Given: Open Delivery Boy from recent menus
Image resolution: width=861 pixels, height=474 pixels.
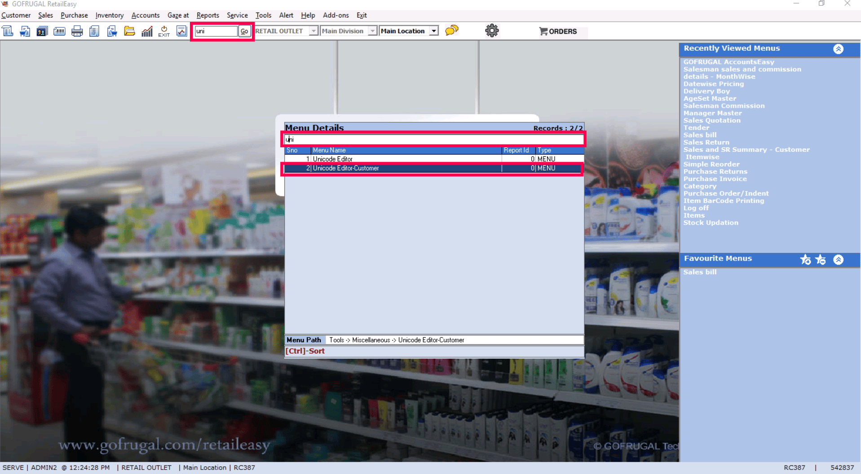Looking at the screenshot, I should coord(706,91).
